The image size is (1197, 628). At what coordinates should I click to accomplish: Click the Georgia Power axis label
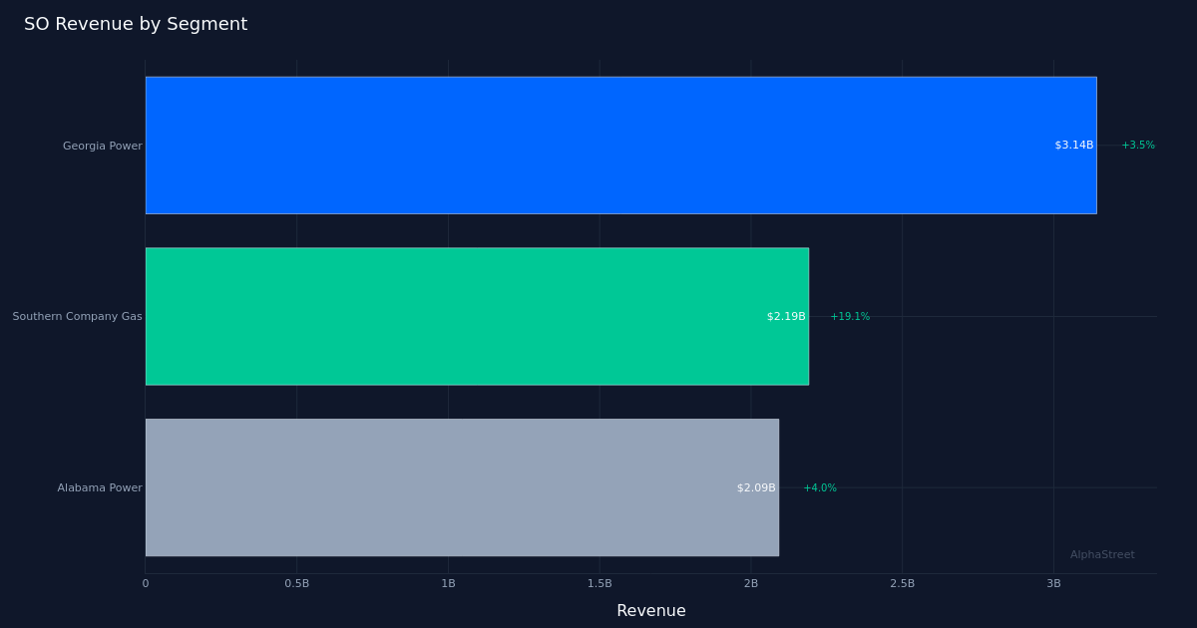(102, 146)
